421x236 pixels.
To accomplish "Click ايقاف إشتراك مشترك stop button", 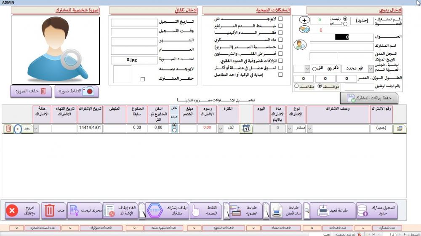I will click(167, 211).
